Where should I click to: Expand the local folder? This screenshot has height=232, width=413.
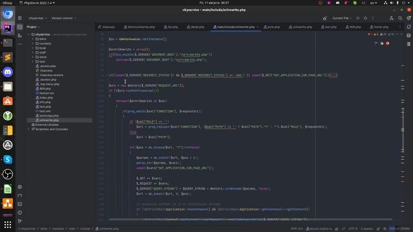(x=33, y=48)
